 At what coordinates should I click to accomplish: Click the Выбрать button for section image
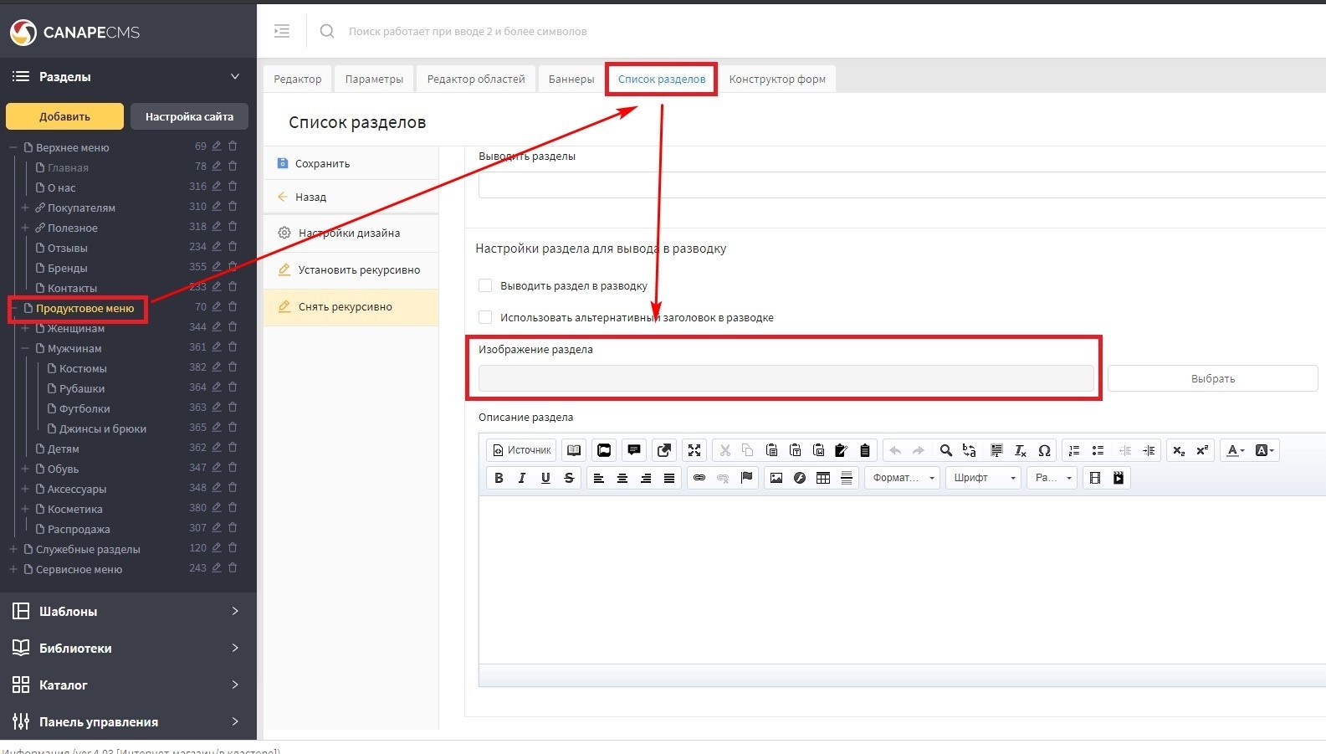tap(1212, 378)
